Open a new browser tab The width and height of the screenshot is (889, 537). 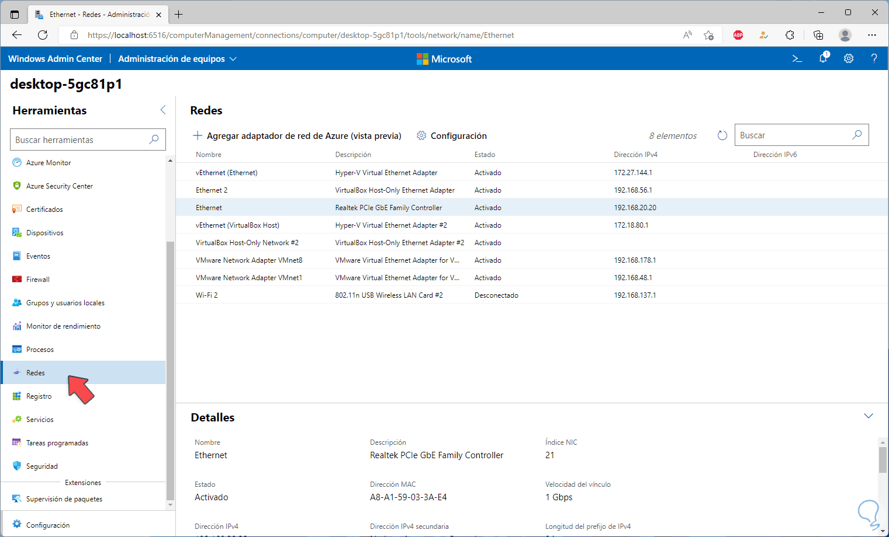click(x=178, y=14)
